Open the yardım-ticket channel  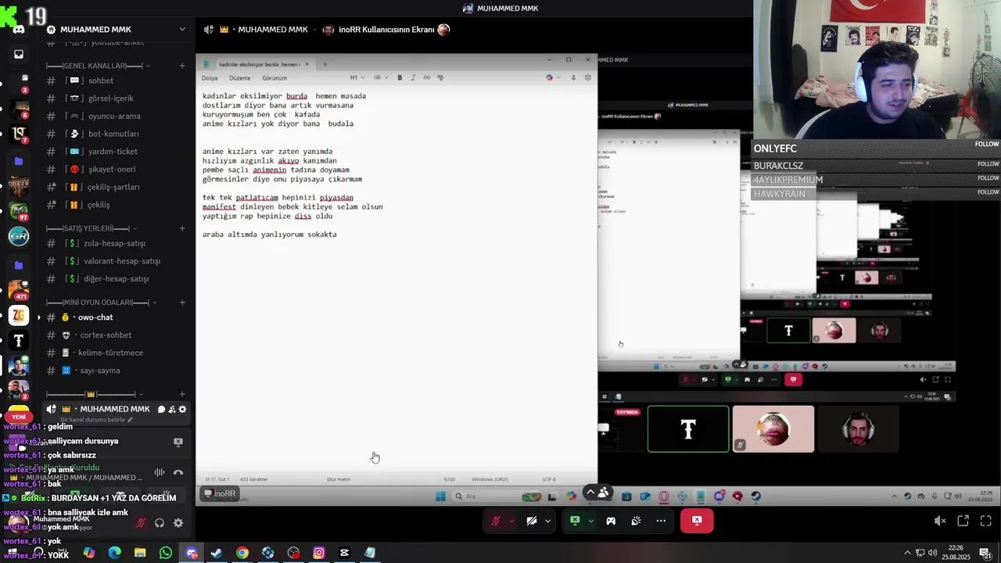(117, 152)
